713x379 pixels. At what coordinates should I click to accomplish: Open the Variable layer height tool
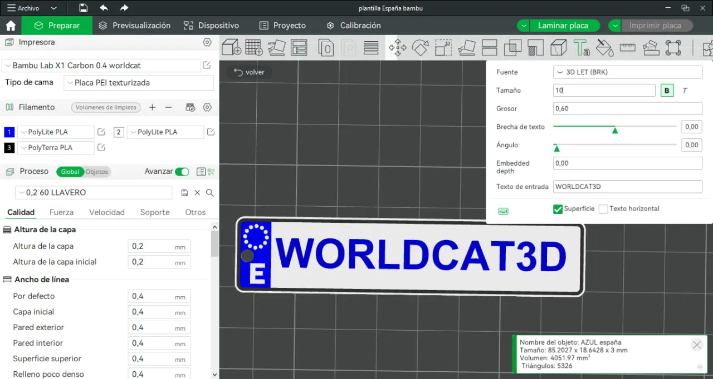click(x=371, y=48)
